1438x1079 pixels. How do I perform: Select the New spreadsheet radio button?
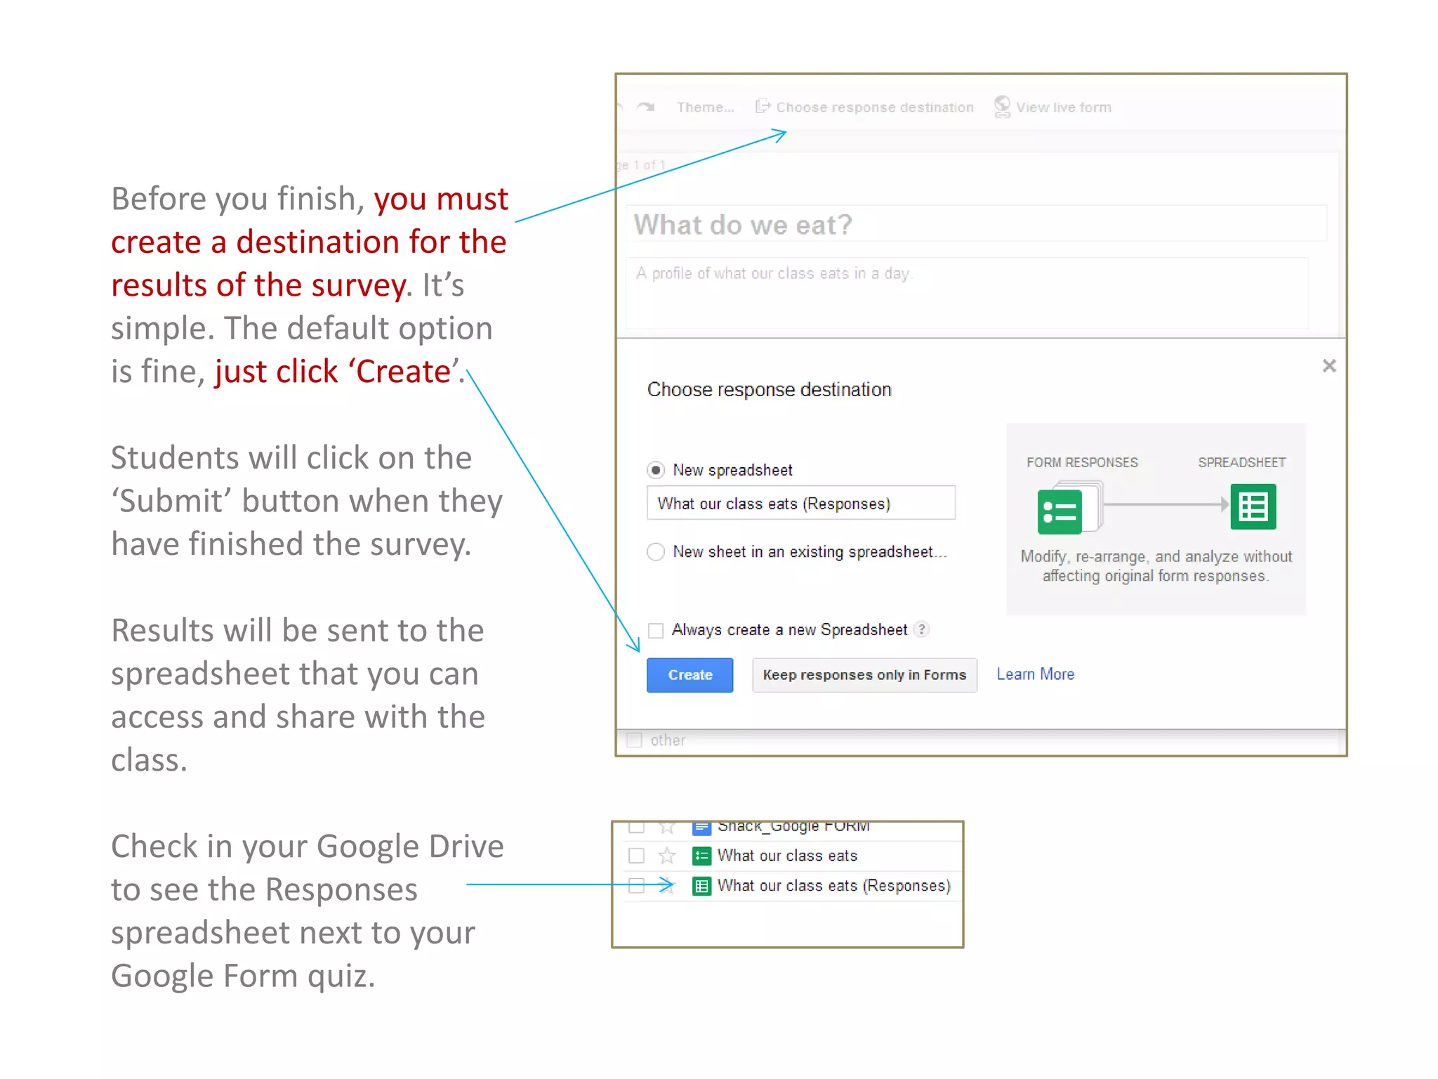(x=656, y=470)
